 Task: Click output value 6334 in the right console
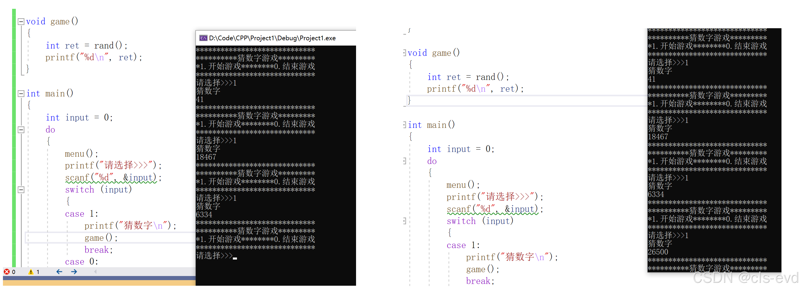pyautogui.click(x=656, y=194)
